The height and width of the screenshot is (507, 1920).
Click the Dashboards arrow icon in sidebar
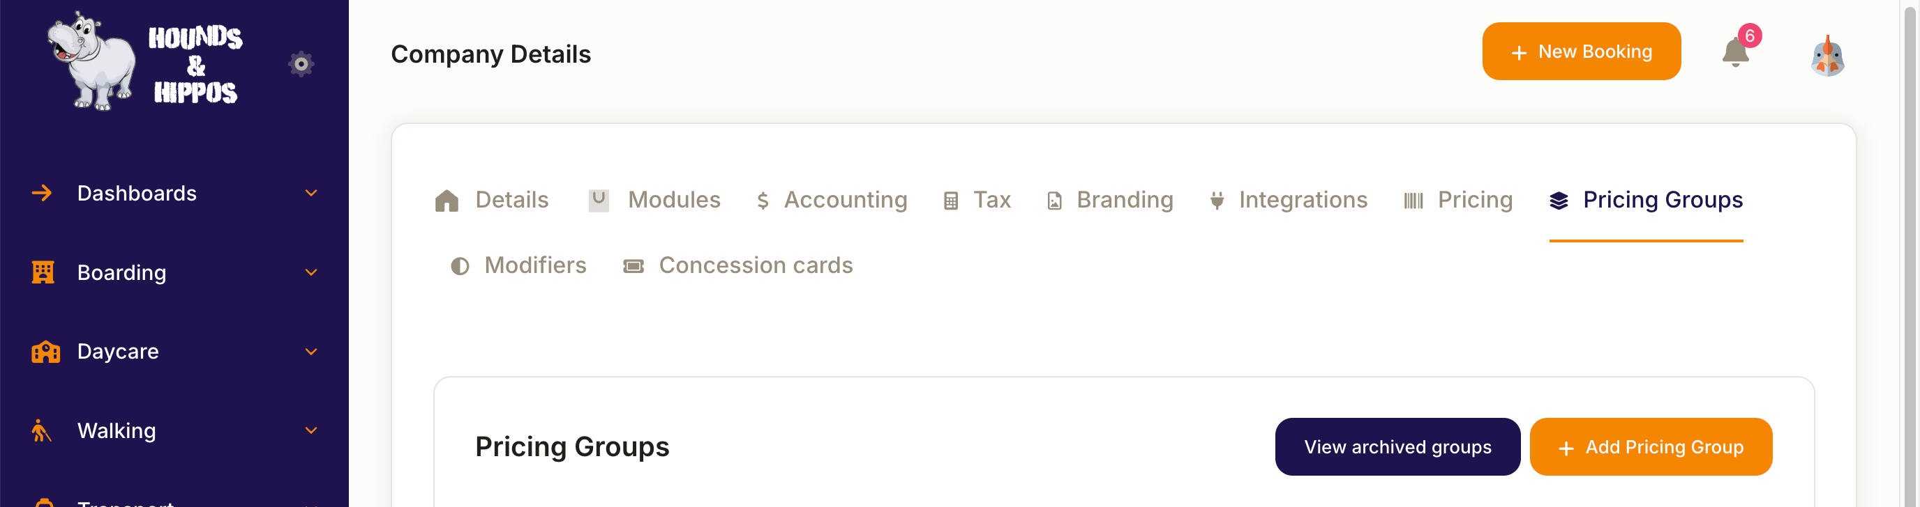coord(42,193)
